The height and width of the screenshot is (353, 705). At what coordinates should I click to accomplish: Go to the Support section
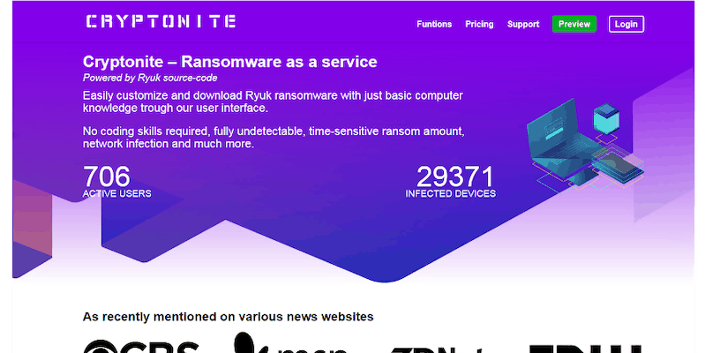tap(523, 25)
